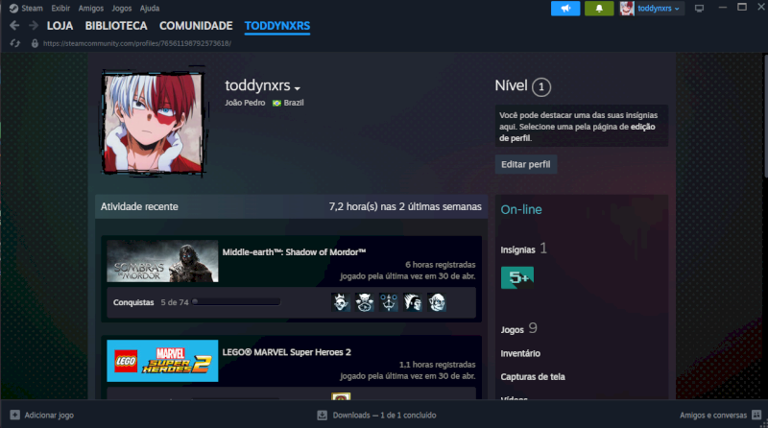Image resolution: width=768 pixels, height=428 pixels.
Task: Click the 7,2 hora(s) nas 2 últimas semanas text
Action: pyautogui.click(x=405, y=206)
